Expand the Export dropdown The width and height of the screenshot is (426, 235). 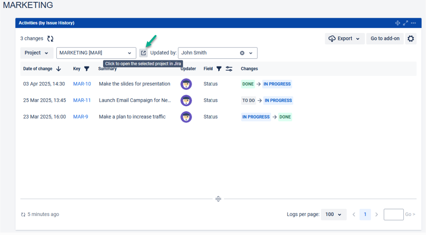tap(345, 38)
